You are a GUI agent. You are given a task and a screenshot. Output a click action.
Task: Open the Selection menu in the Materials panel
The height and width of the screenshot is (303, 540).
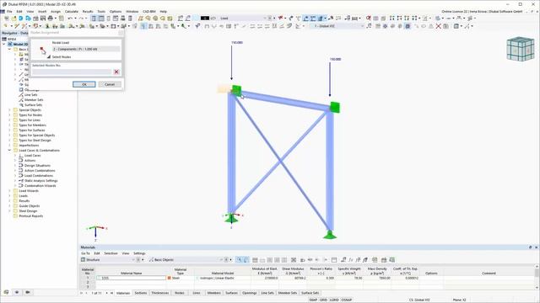click(111, 253)
